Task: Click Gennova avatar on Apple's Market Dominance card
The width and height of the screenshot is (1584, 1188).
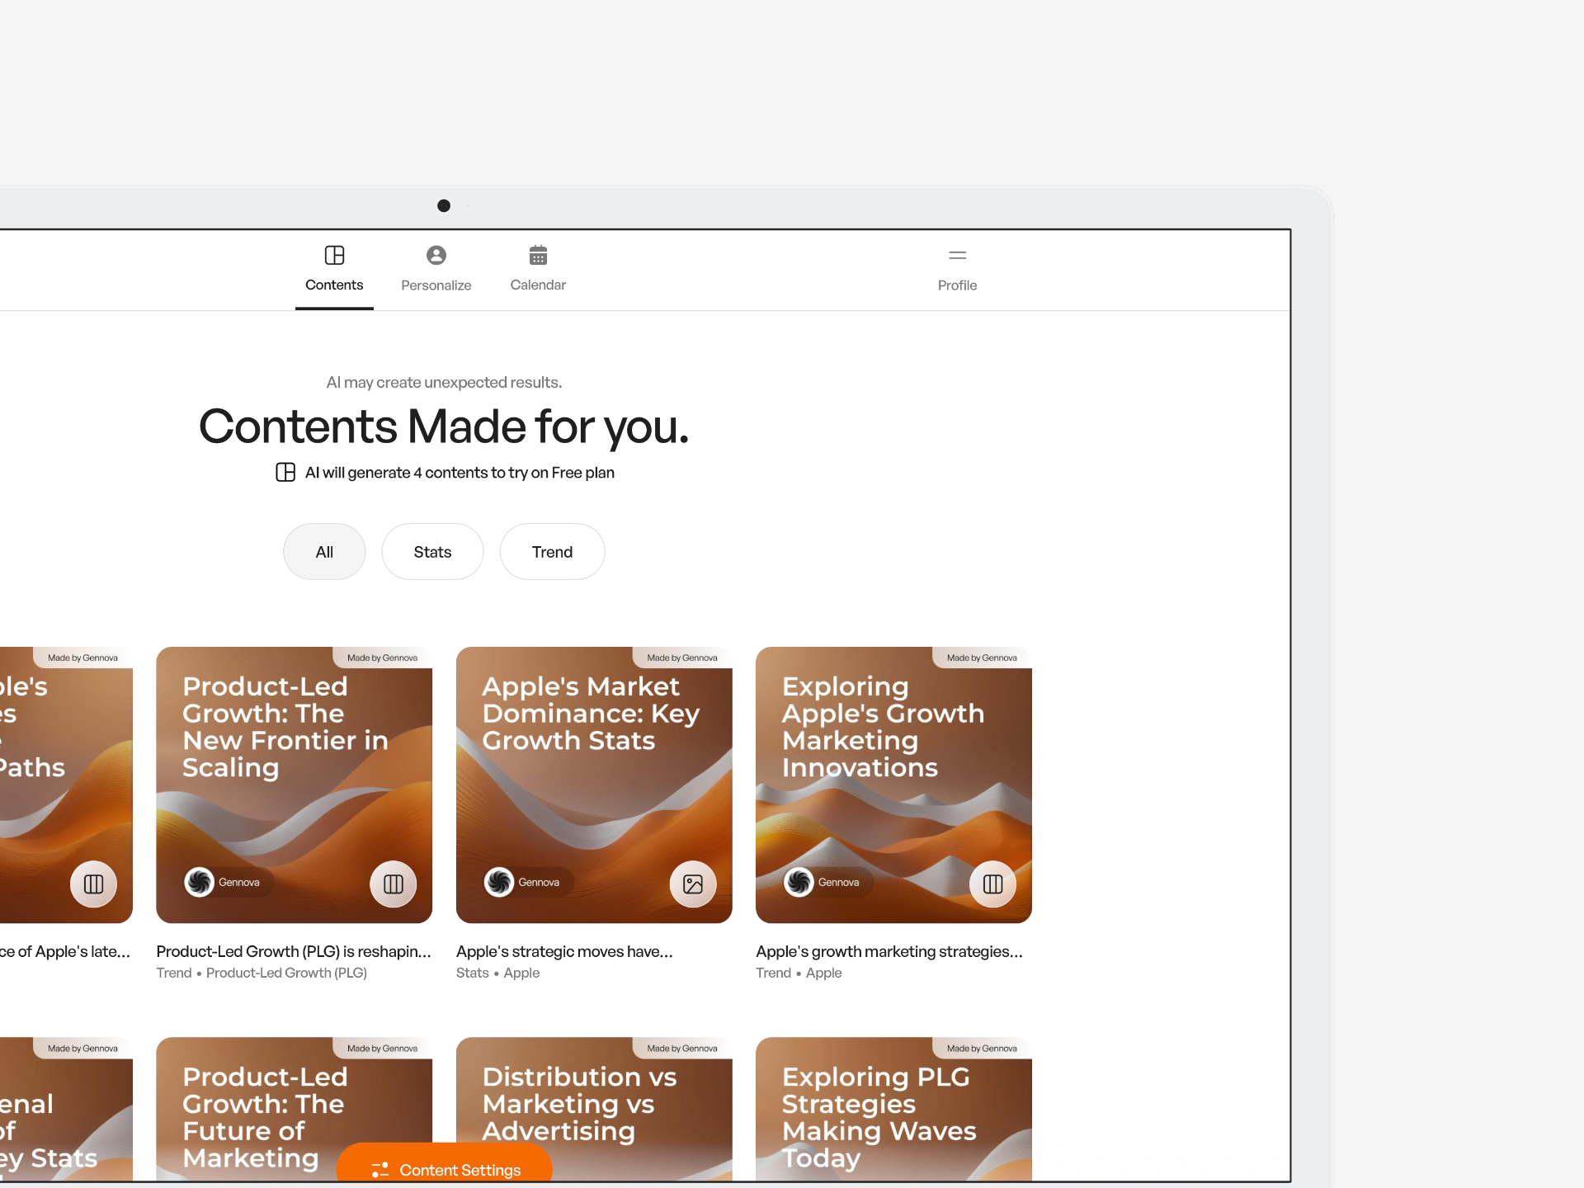Action: tap(499, 882)
